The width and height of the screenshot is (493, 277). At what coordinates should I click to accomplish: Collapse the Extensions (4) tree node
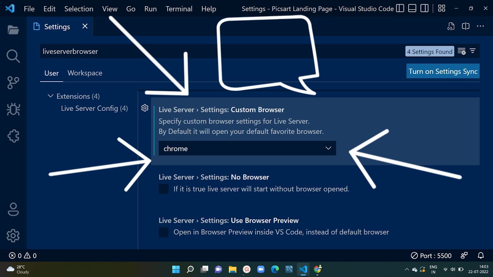click(x=50, y=96)
